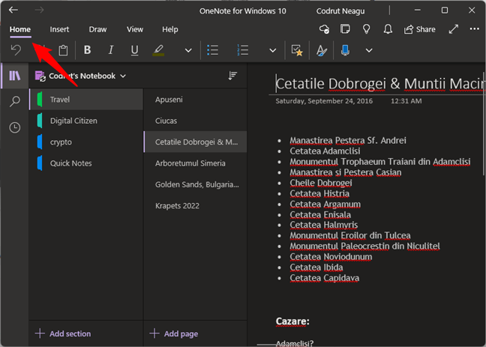Open Recent notes clock icon
Screen dimensions: 486x347
coord(14,127)
